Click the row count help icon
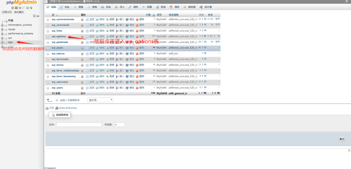The width and height of the screenshot is (351, 169). (x=154, y=15)
